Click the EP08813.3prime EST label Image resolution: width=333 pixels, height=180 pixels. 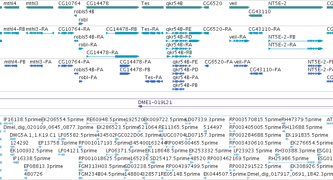click(43, 166)
